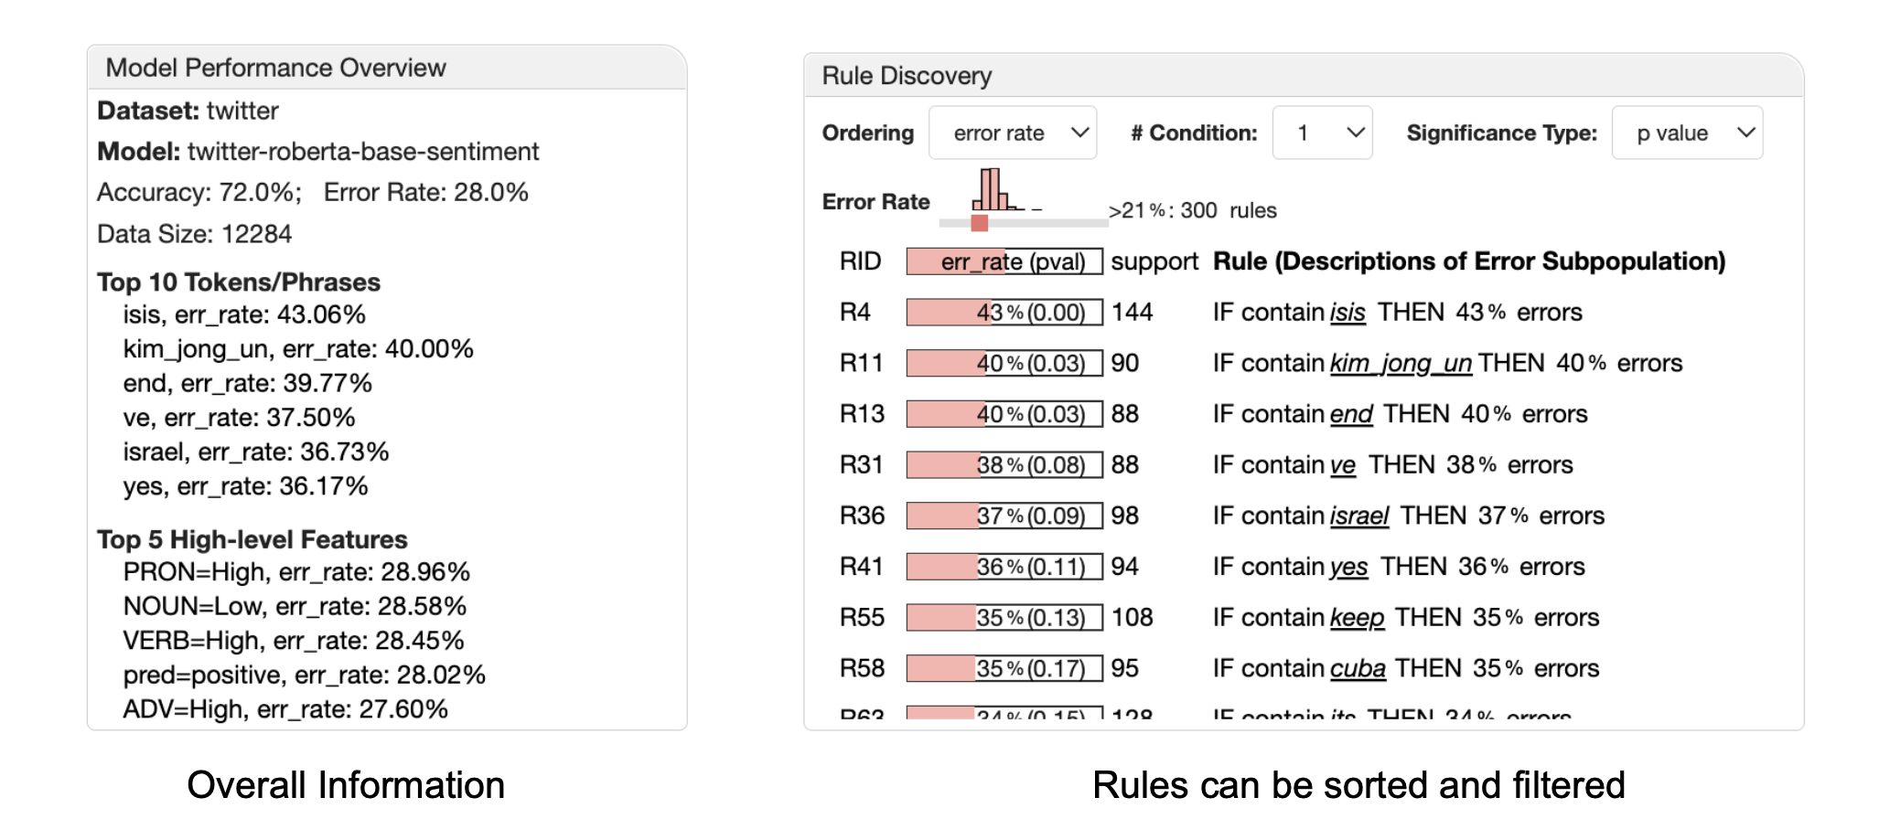Viewport: 1879px width, 819px height.
Task: Open the Ordering dropdown
Action: [1013, 133]
